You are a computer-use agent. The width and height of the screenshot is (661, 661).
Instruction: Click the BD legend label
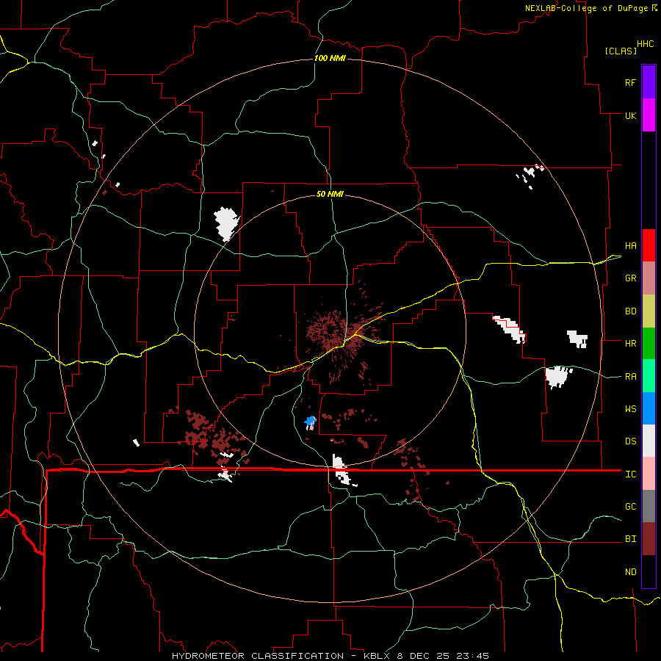(631, 311)
